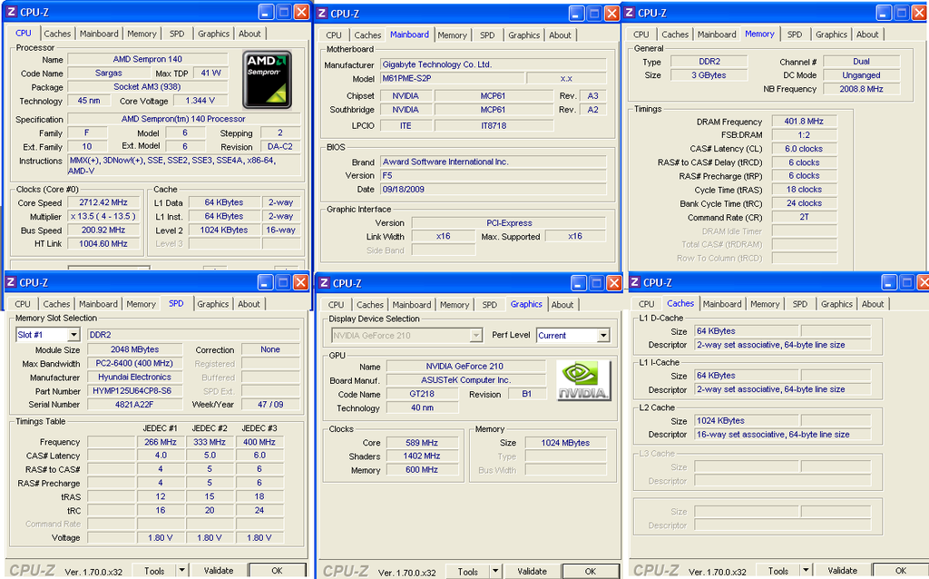929x579 pixels.
Task: Close the CPU window
Action: 301,12
